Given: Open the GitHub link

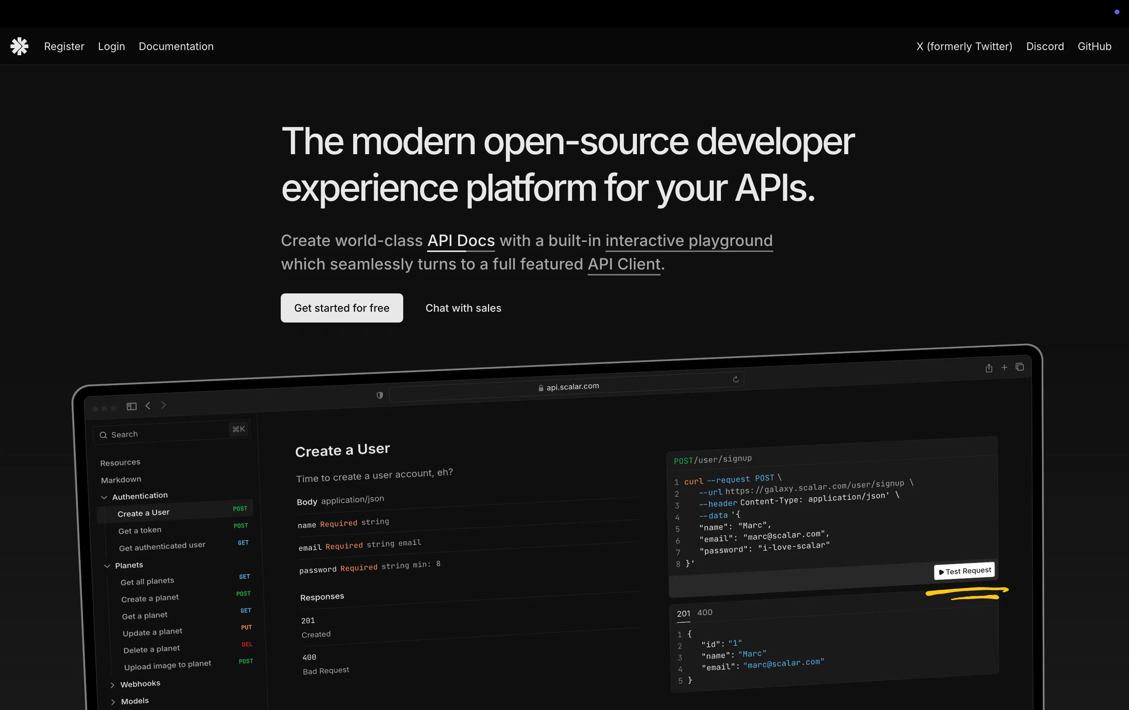Looking at the screenshot, I should pyautogui.click(x=1094, y=46).
